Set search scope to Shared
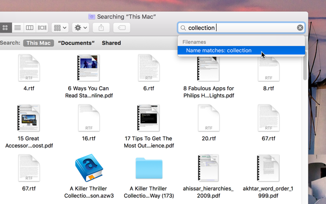This screenshot has width=326, height=204. pos(111,43)
